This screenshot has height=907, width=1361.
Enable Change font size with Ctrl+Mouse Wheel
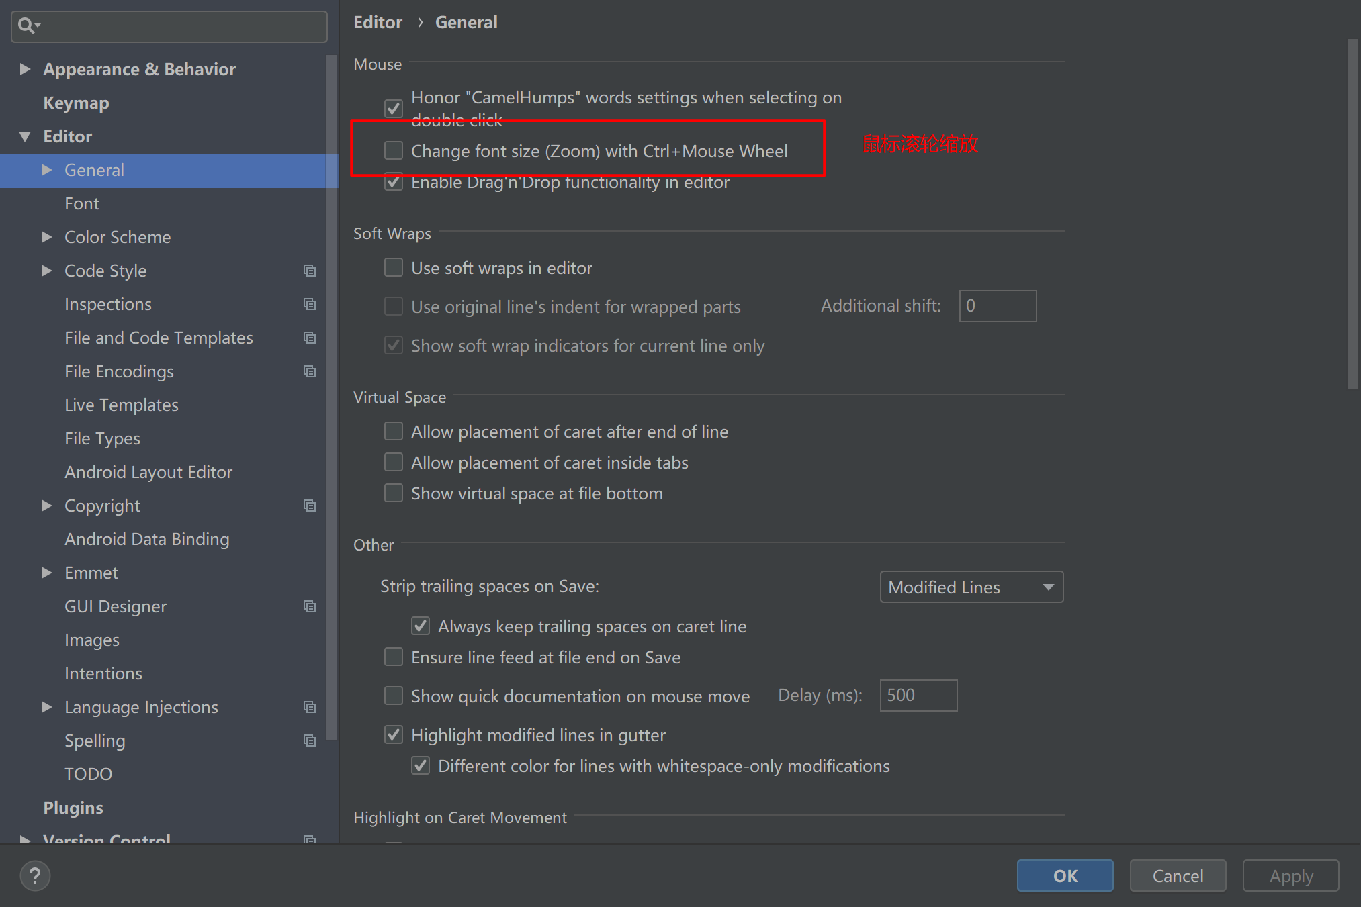pyautogui.click(x=394, y=150)
